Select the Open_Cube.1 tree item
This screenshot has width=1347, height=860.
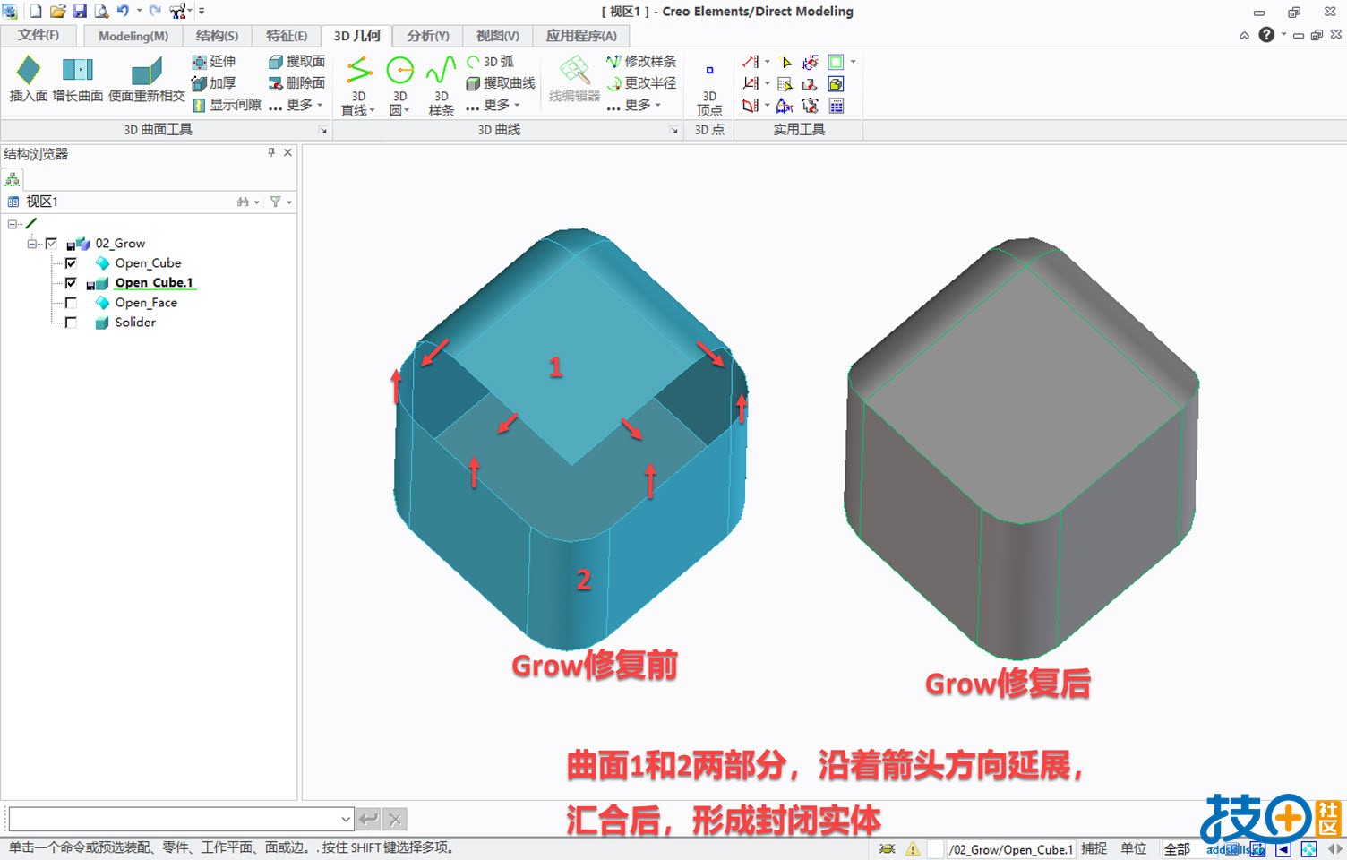[x=154, y=283]
